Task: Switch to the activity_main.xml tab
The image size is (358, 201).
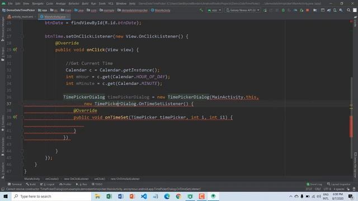Action: pos(21,17)
